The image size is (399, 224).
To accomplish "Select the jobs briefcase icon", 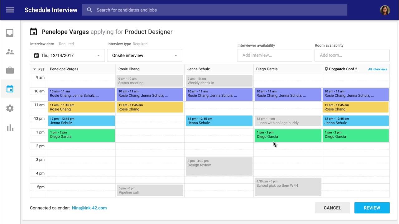I will click(10, 70).
